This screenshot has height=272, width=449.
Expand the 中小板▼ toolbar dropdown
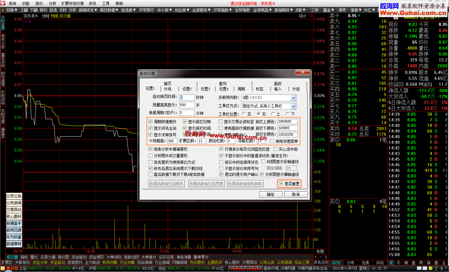coord(165,10)
